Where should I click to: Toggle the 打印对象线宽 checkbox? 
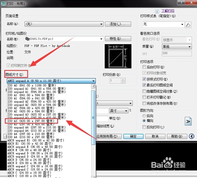coord(144,73)
